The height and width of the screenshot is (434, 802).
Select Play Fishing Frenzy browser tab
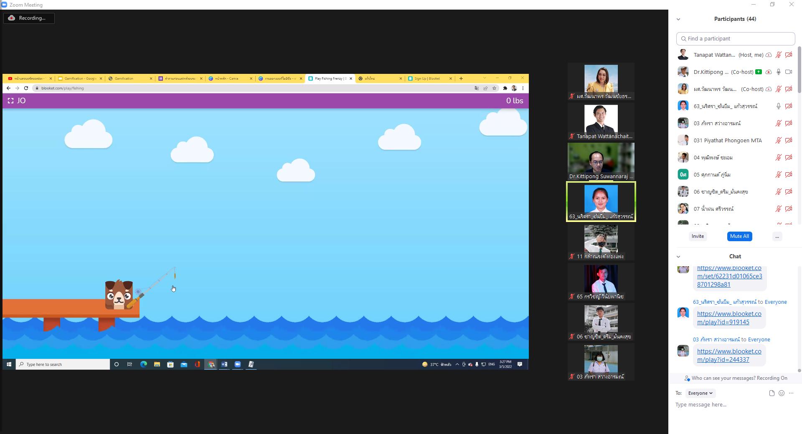pyautogui.click(x=330, y=78)
